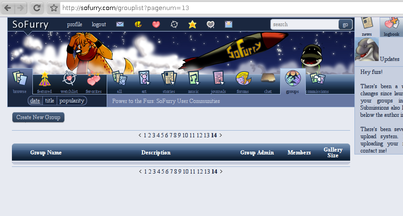Click the crosshair target icon in header
Screen dimensions: 403x216
174,24
